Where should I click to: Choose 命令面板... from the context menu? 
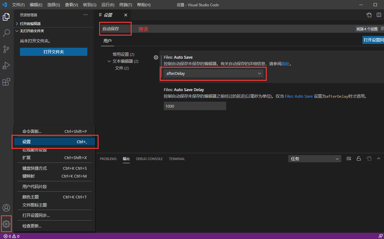click(55, 131)
